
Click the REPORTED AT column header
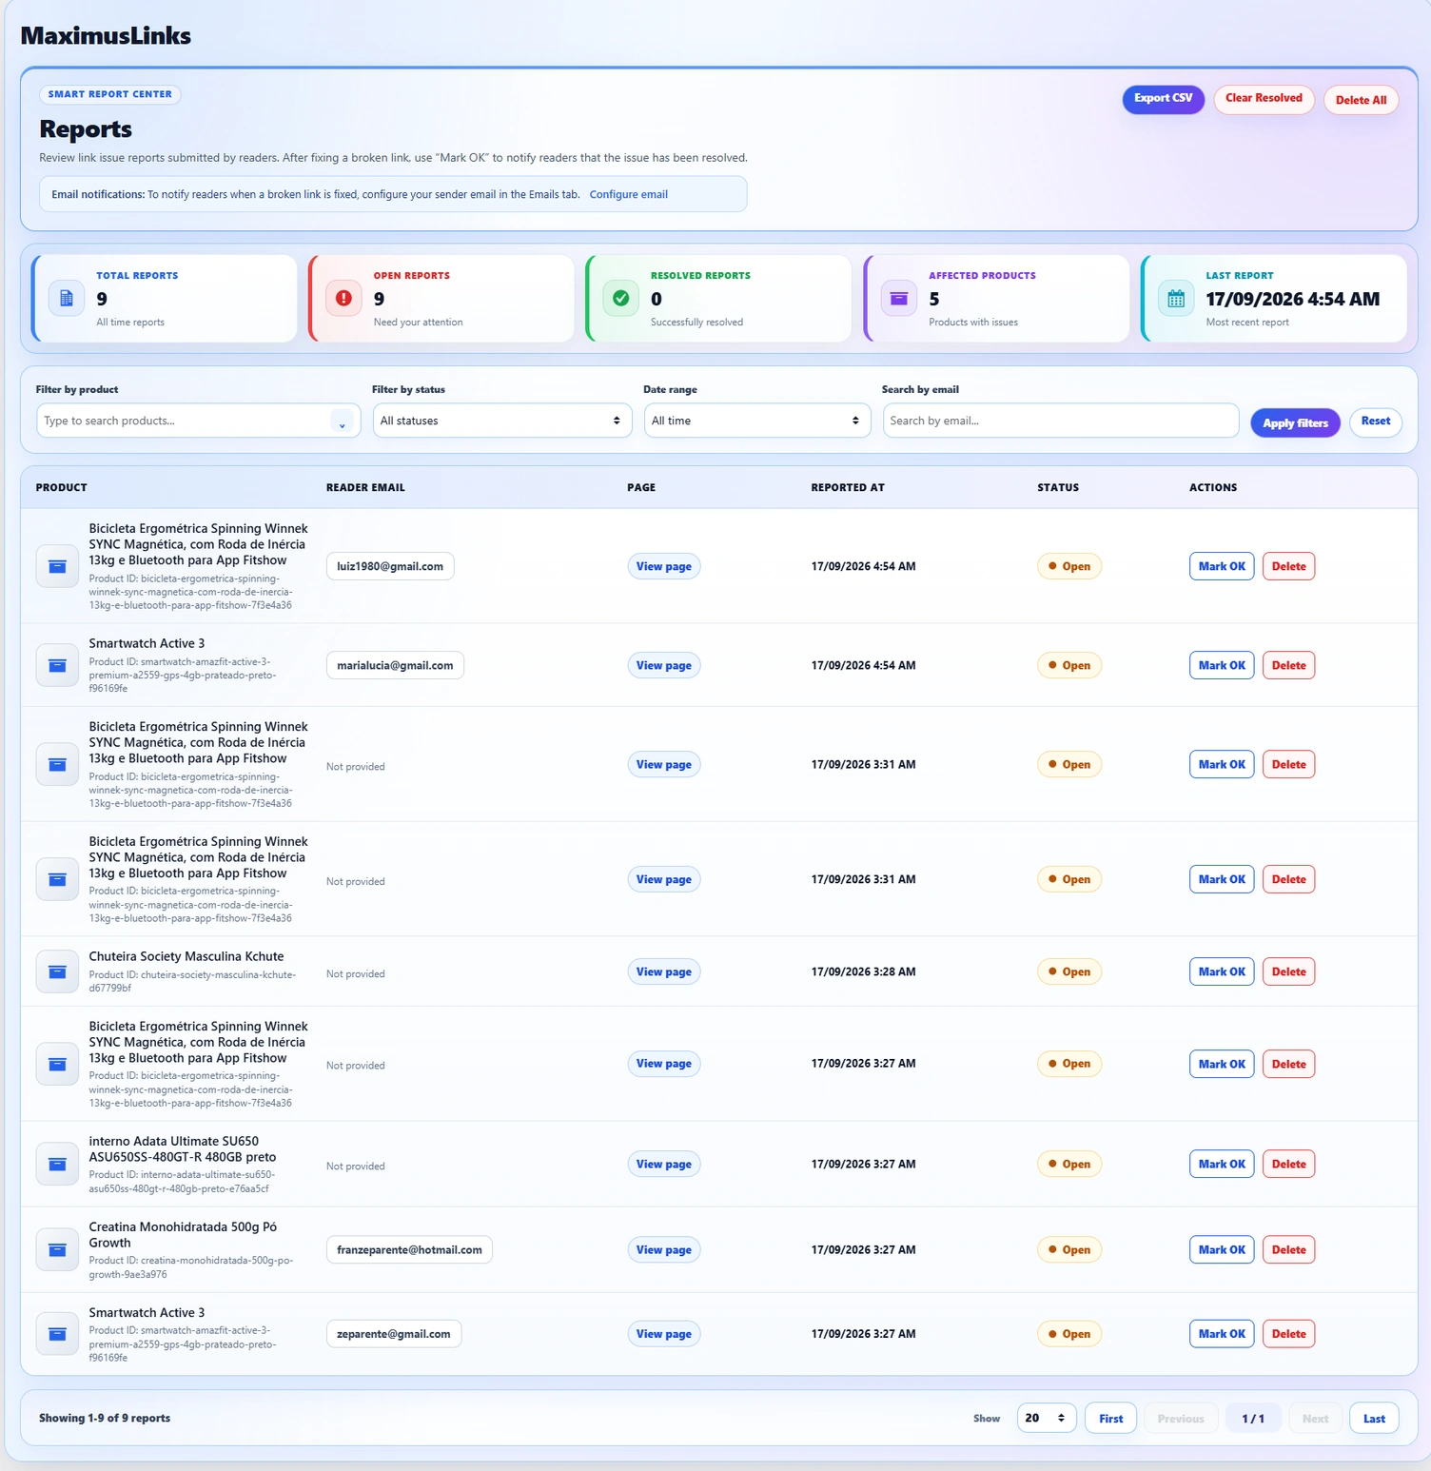click(x=848, y=487)
